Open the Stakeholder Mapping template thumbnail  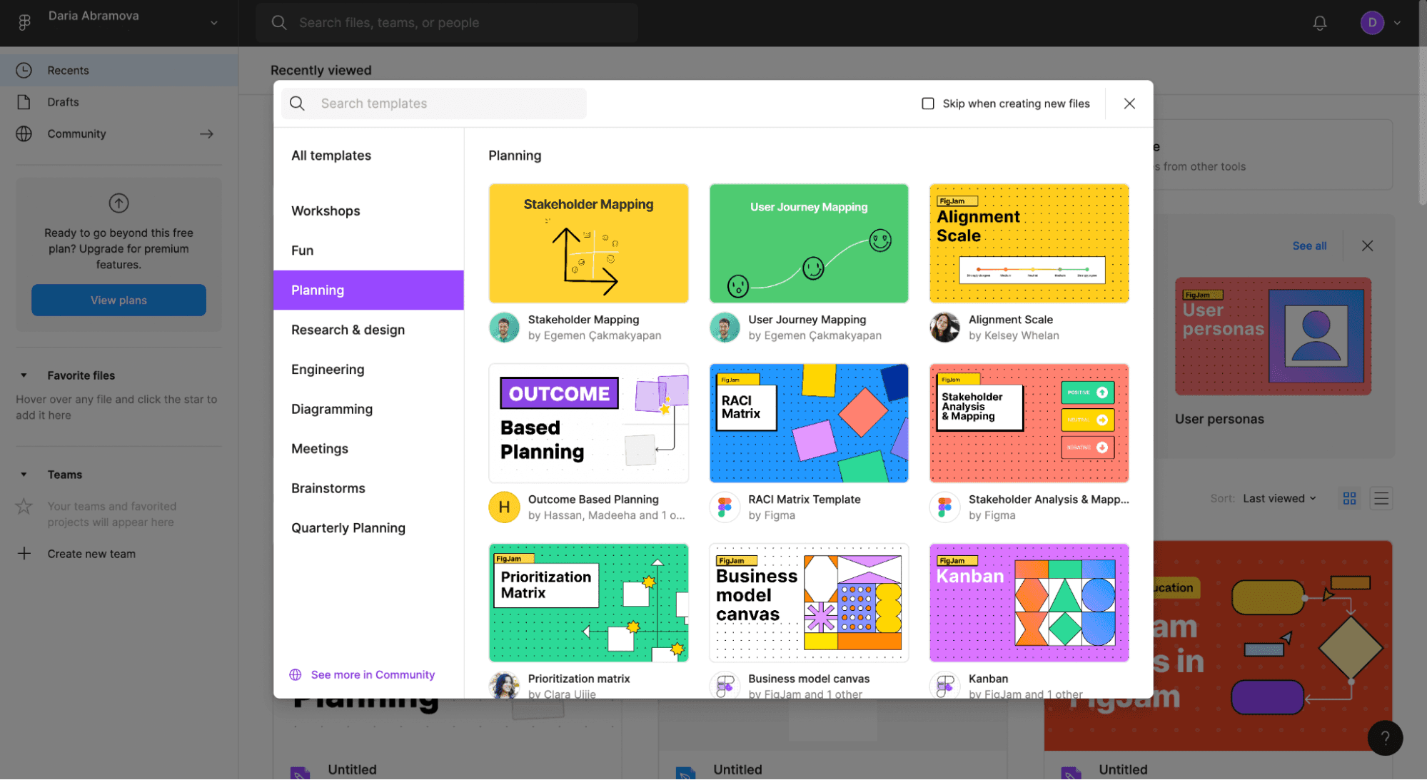pos(588,243)
